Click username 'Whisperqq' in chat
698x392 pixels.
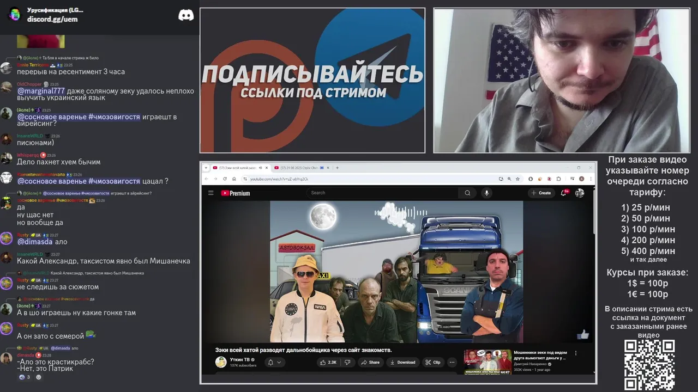tap(28, 155)
